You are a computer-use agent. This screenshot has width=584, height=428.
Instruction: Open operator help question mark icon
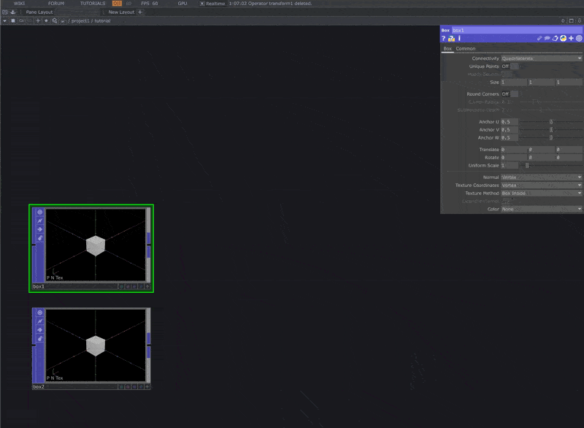click(x=444, y=39)
